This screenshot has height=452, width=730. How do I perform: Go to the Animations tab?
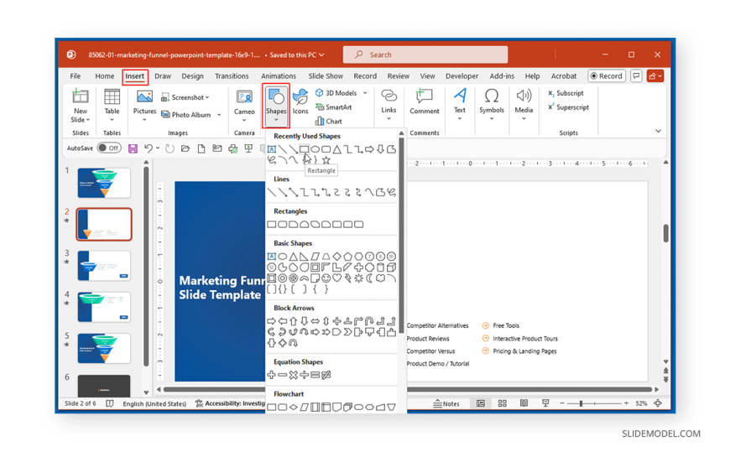click(x=279, y=75)
